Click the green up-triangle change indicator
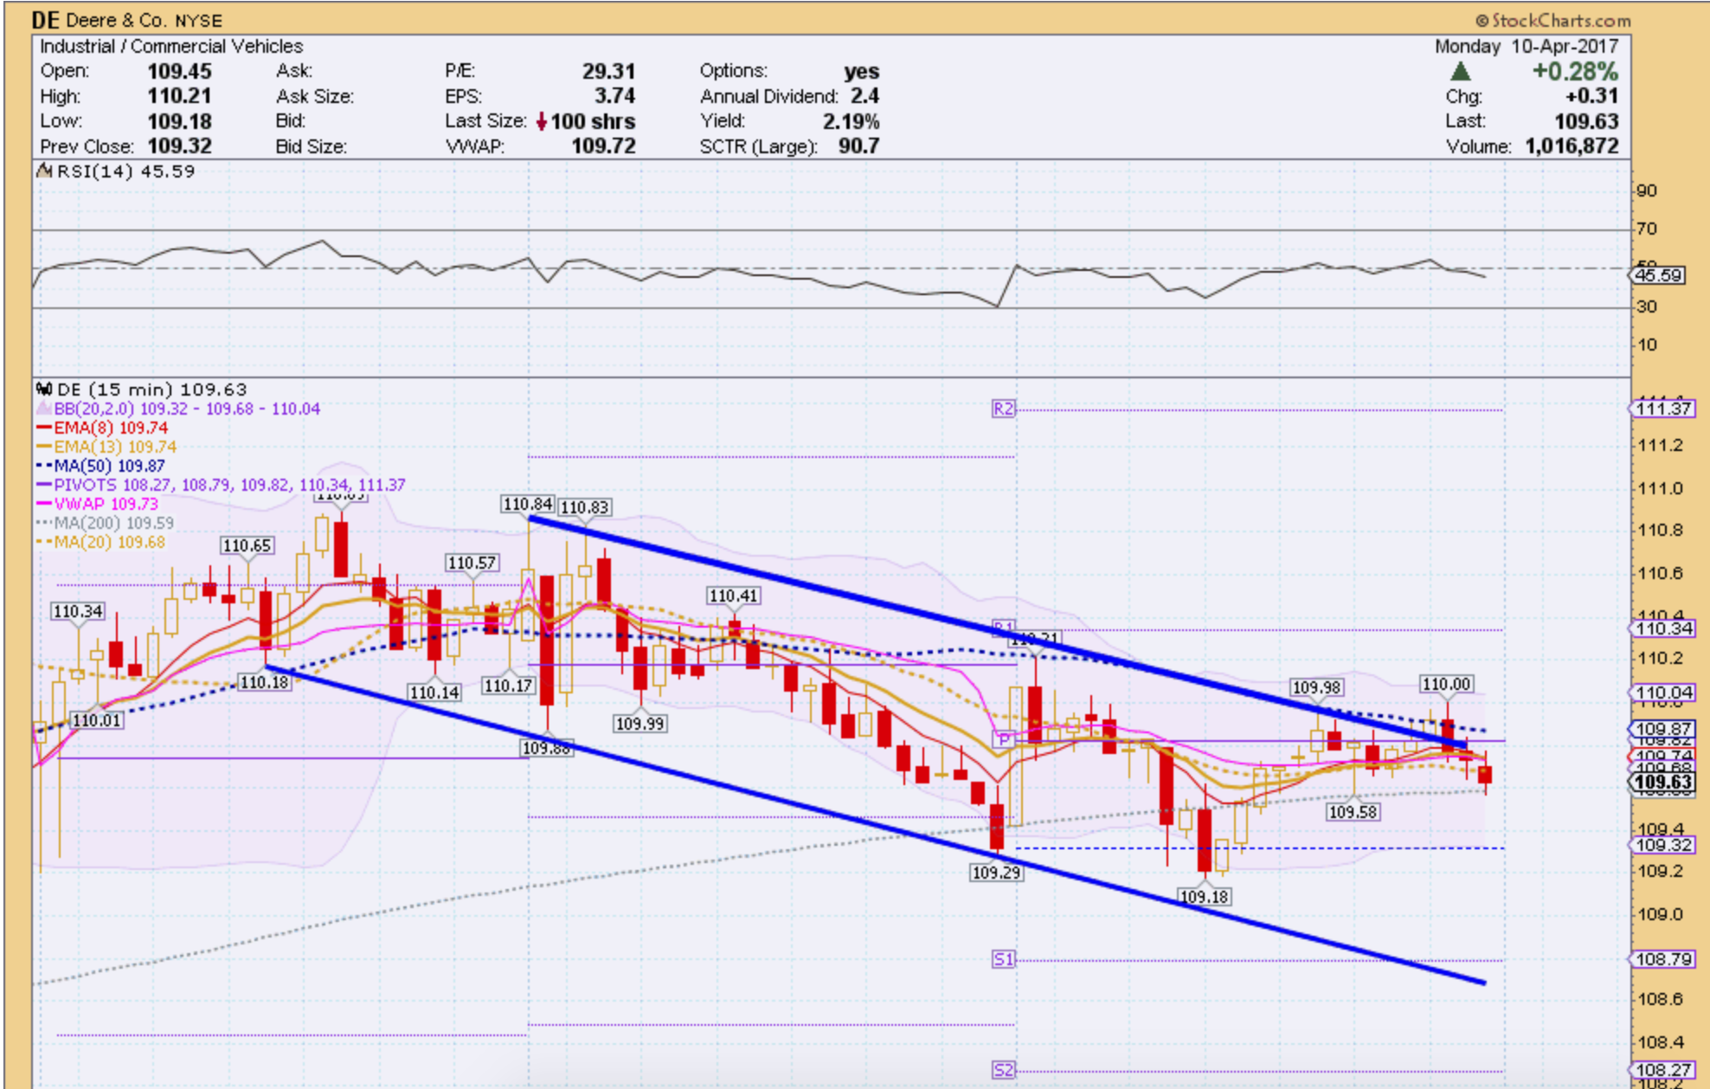This screenshot has width=1710, height=1089. click(x=1460, y=72)
